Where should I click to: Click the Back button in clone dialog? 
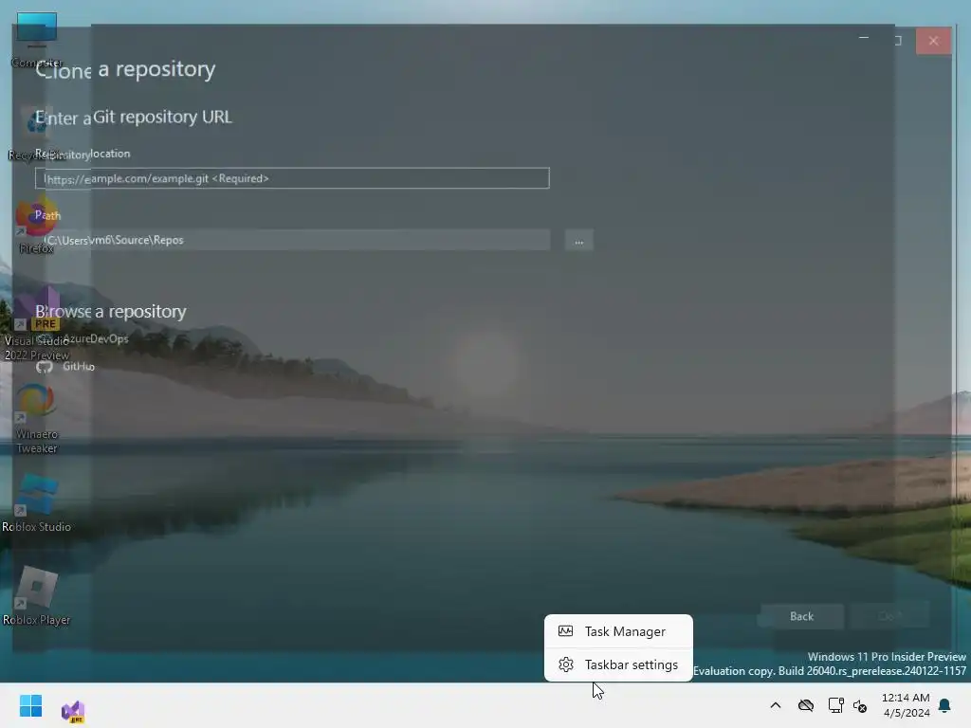[801, 616]
